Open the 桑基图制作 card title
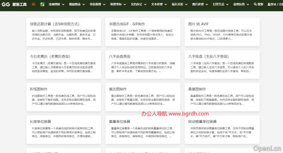 (197, 89)
